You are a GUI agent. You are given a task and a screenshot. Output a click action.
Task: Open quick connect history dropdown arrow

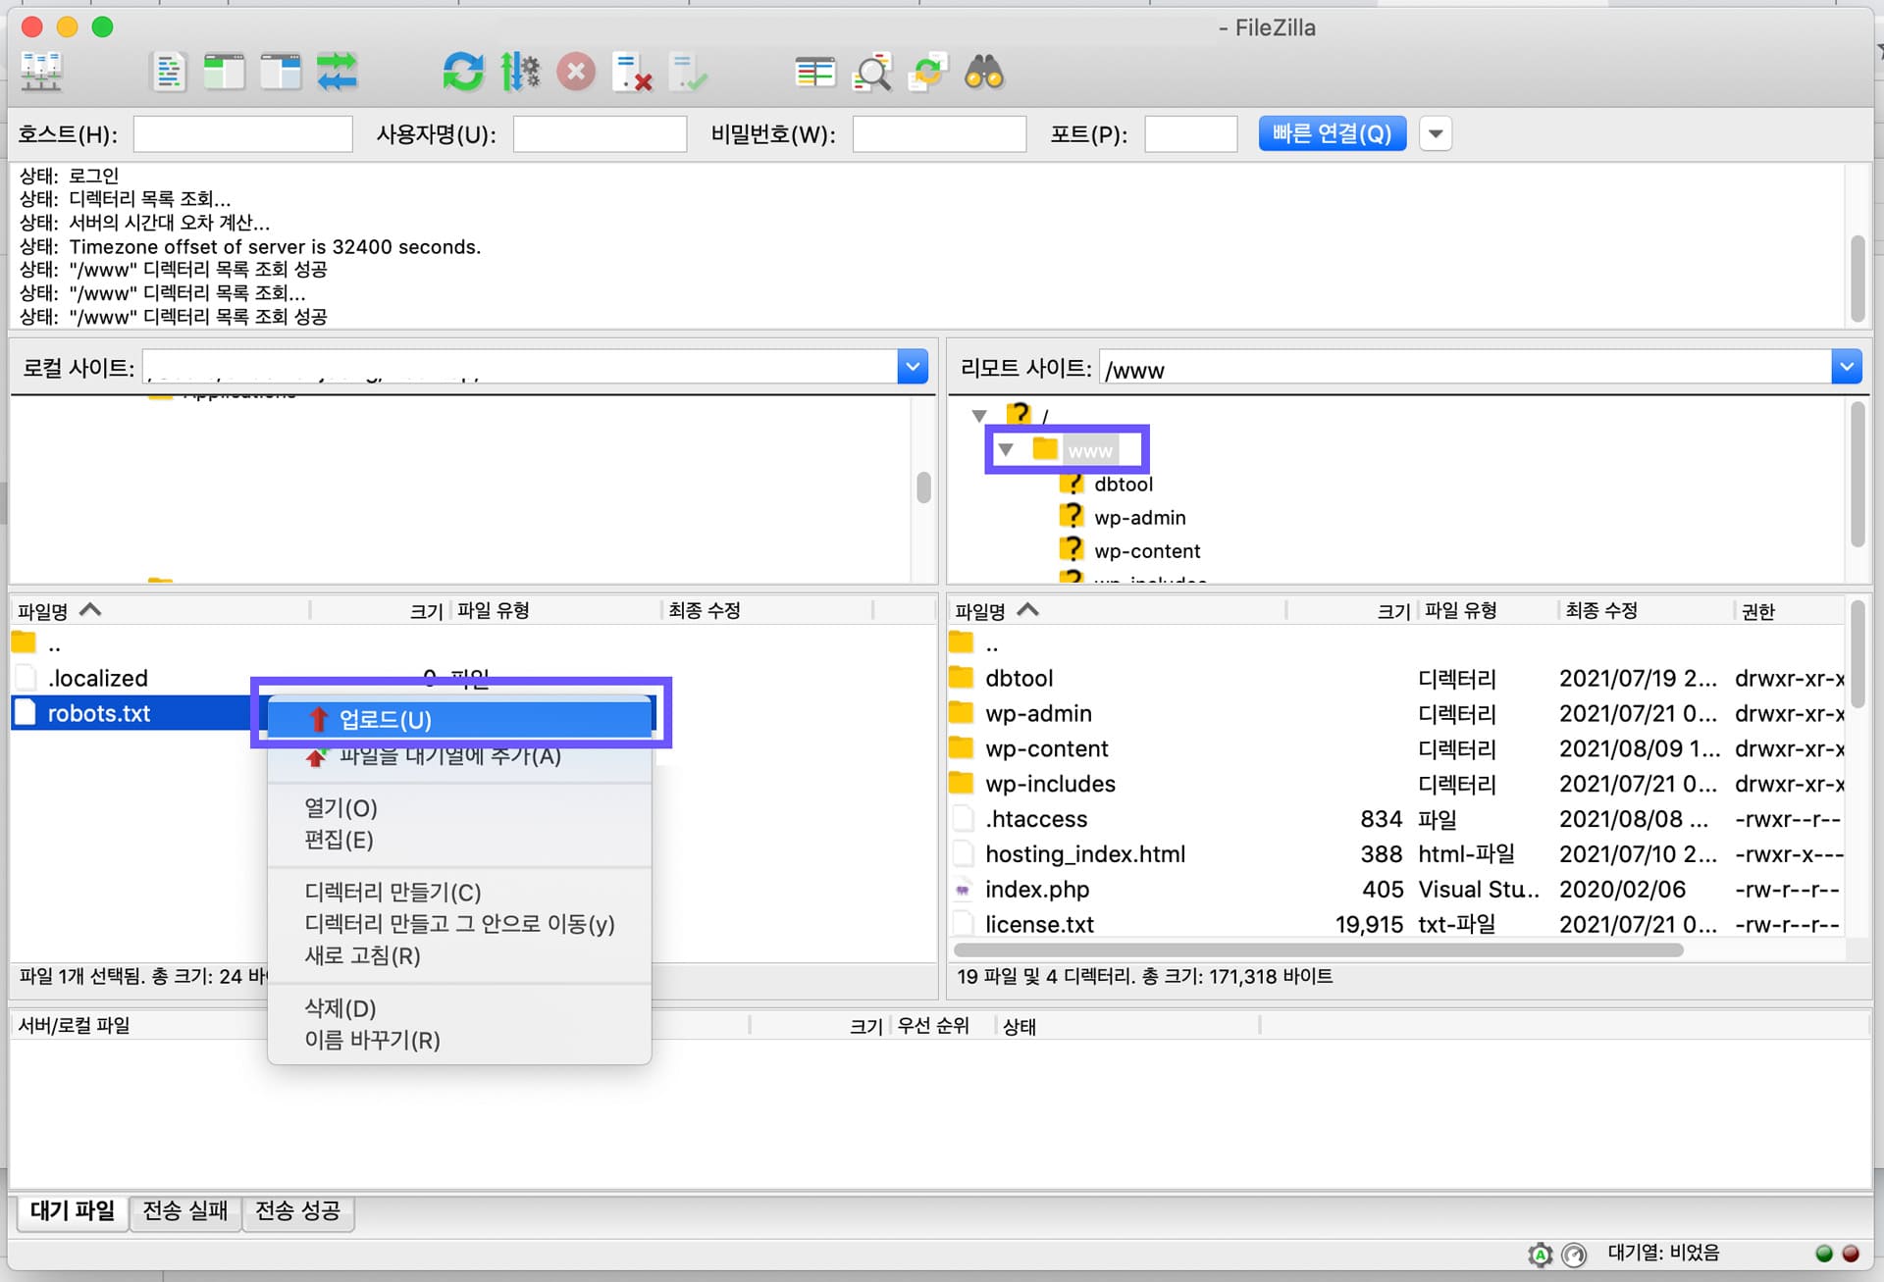click(x=1436, y=133)
